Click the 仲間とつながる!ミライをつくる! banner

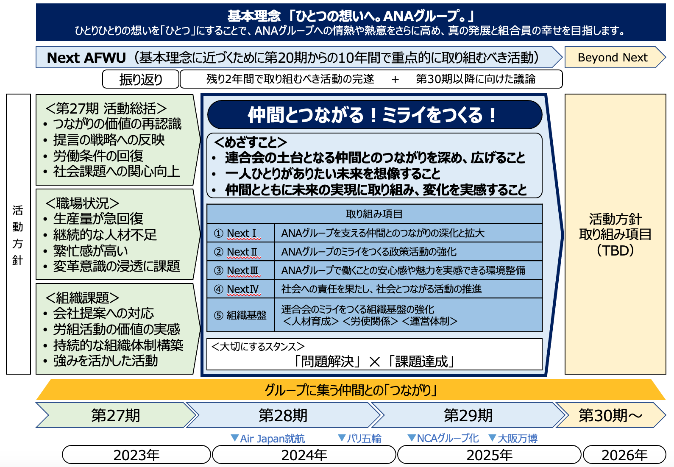[375, 115]
